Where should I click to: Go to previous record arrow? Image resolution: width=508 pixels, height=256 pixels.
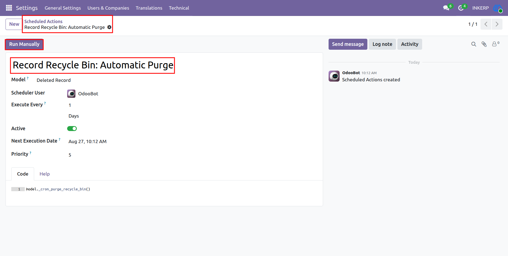coord(486,24)
